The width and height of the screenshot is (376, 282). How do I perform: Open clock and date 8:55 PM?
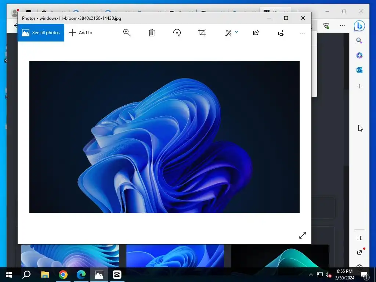345,275
